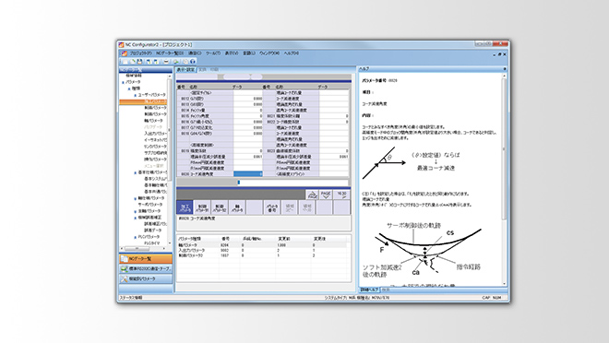The image size is (609, 343).
Task: Open 標準RS232C sidebar panel with computer icon
Action: (x=146, y=269)
